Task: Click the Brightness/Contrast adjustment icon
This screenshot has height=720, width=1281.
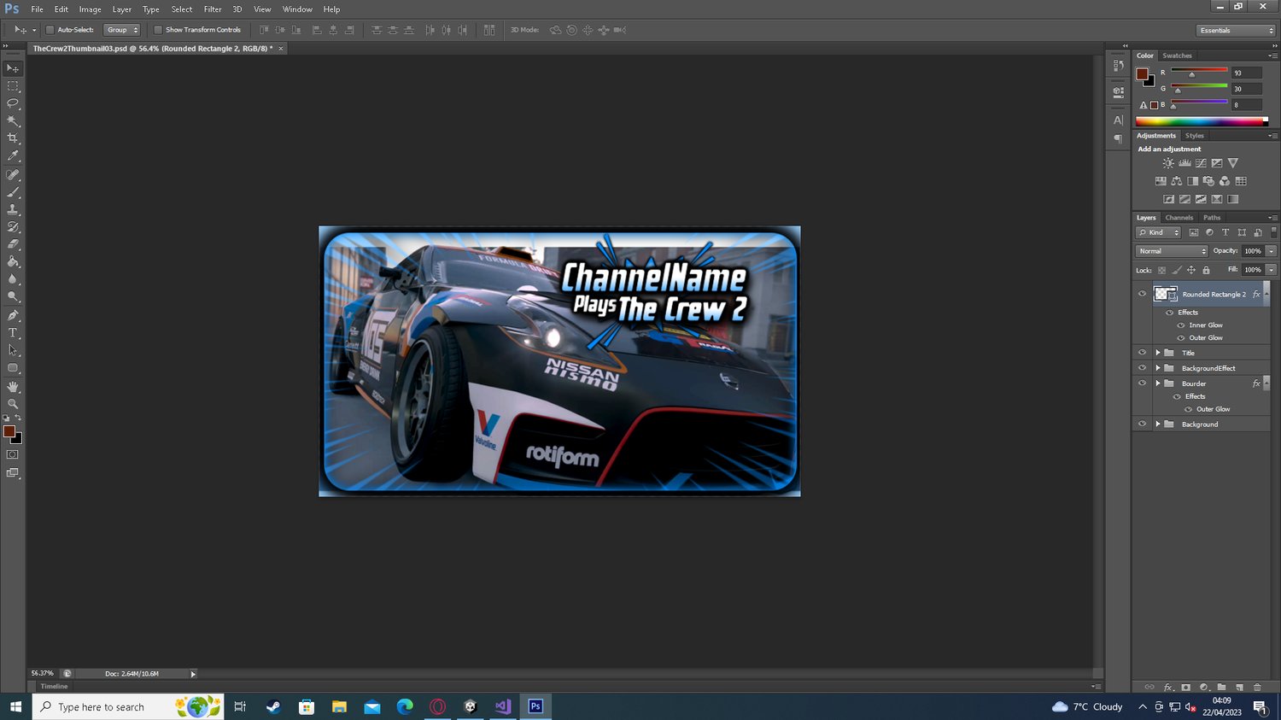Action: 1168,163
